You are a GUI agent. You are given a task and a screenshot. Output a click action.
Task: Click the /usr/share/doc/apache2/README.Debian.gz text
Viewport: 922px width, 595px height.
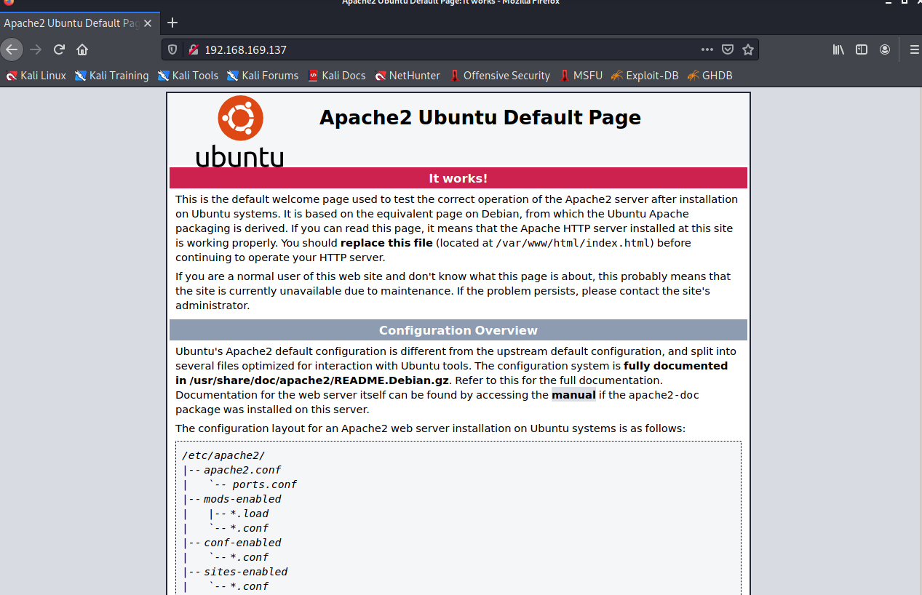(319, 380)
